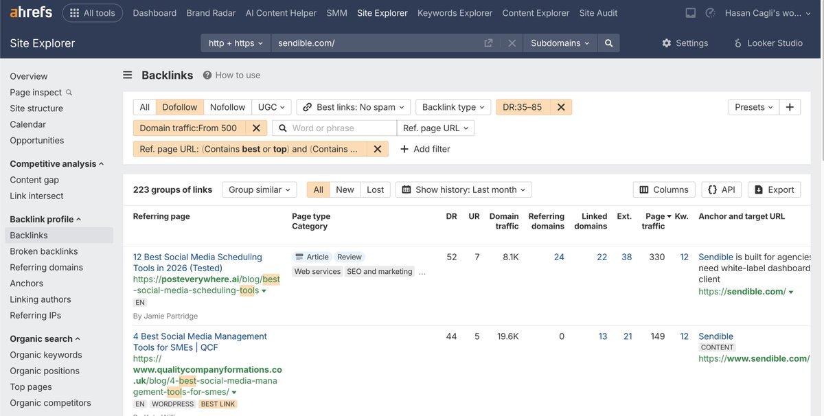Click the Word or phrase search field
824x416 pixels.
click(334, 128)
